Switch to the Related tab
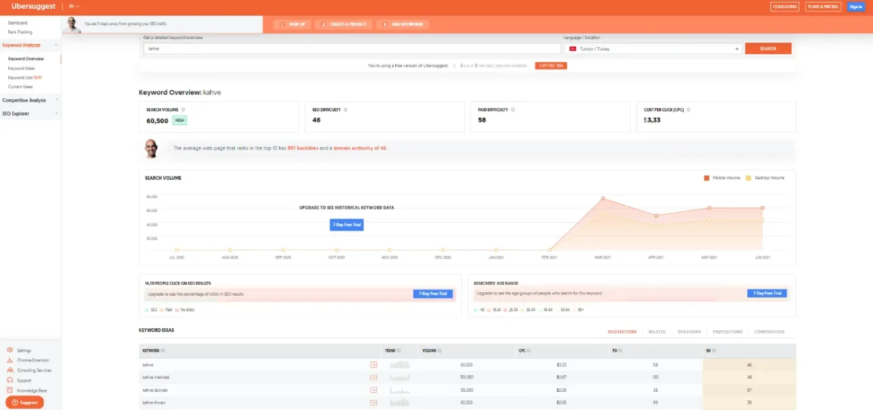The width and height of the screenshot is (873, 410). click(x=657, y=332)
